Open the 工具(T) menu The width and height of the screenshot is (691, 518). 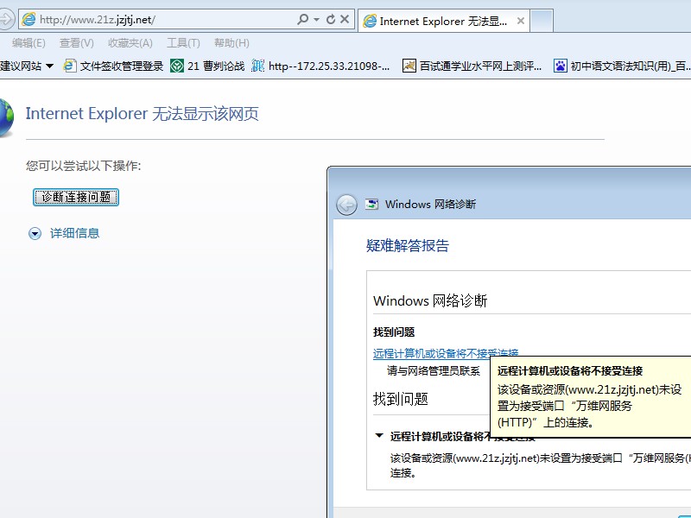pyautogui.click(x=183, y=43)
